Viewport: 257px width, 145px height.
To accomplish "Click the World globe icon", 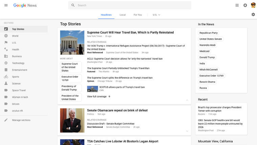I will 6,36.
